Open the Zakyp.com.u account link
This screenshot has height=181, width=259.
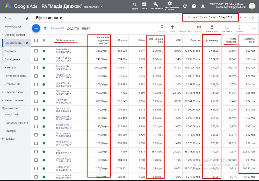point(63,133)
